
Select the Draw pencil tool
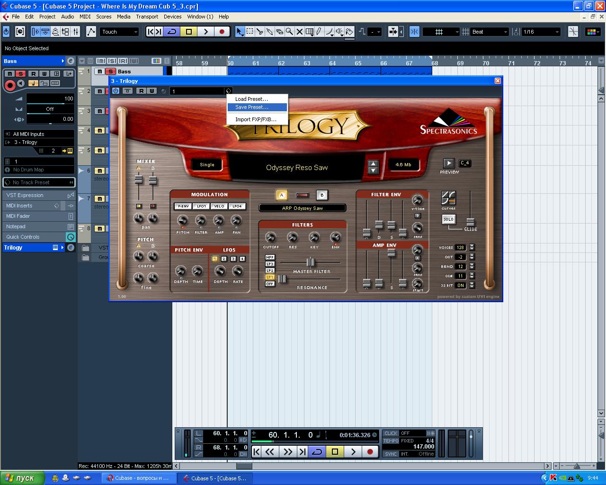tap(320, 32)
